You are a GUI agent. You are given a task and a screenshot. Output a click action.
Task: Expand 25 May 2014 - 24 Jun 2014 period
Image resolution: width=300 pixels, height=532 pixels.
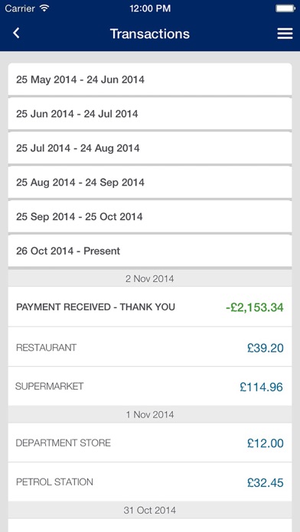tap(150, 79)
